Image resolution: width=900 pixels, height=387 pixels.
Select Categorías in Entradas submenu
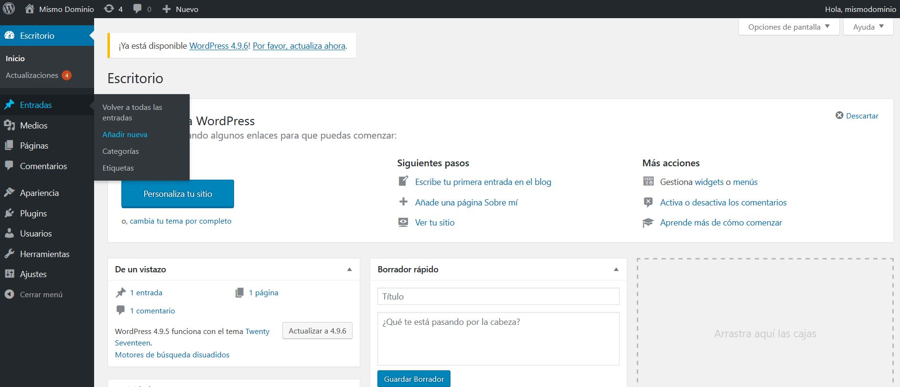[x=120, y=151]
